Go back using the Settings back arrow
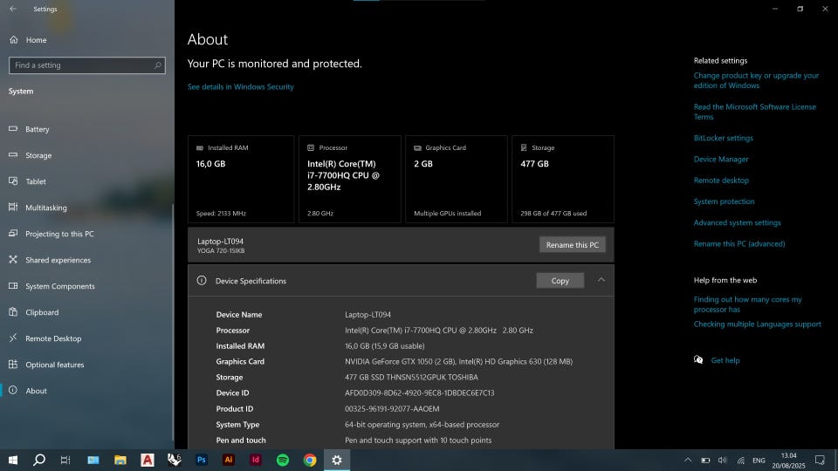838x471 pixels. point(12,9)
